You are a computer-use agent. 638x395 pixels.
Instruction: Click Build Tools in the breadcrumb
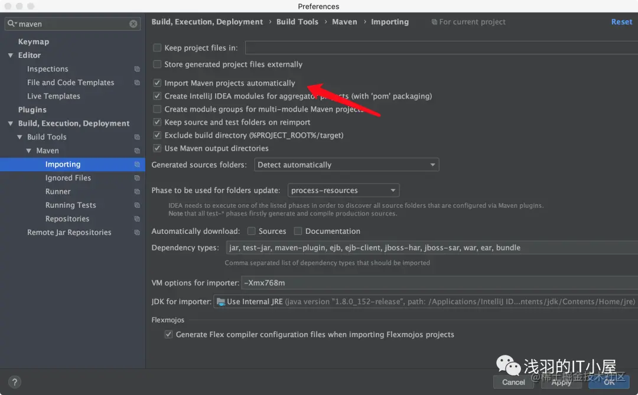click(297, 22)
